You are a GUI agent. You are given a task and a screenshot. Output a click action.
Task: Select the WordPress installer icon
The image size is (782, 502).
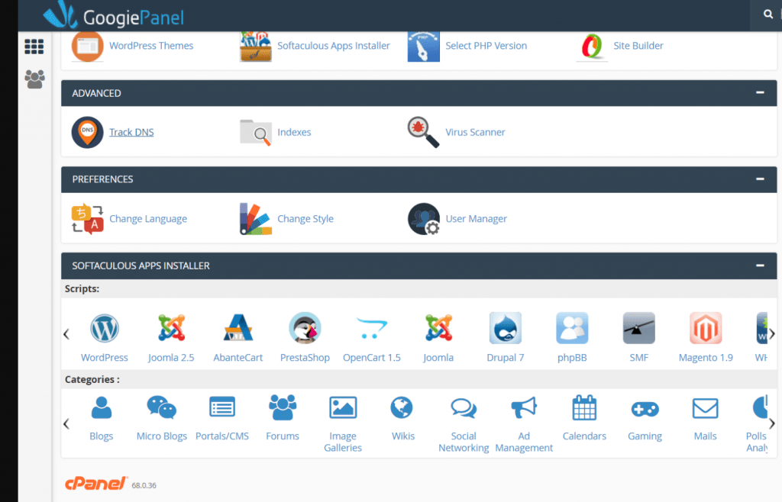[x=105, y=328]
